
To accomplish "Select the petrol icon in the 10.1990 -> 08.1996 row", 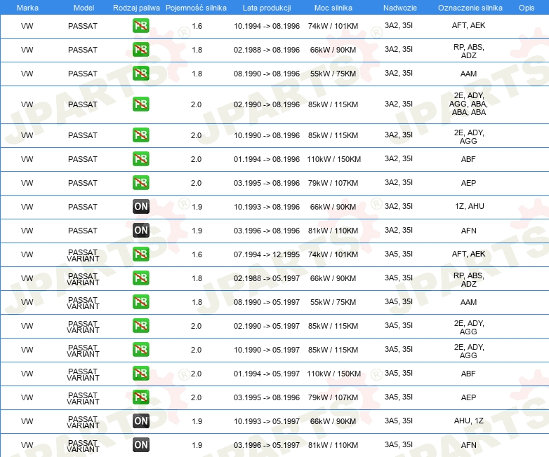I will 140,135.
